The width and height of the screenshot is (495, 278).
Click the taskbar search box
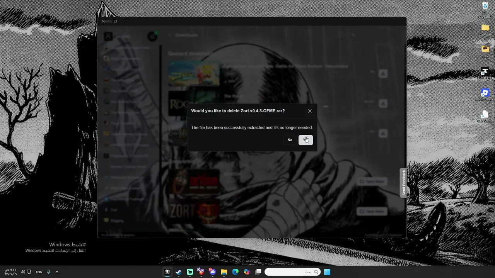[293, 272]
